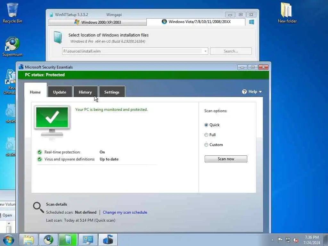Click the Open button at left edge
Screen dimensions: 328x246
pos(7,215)
